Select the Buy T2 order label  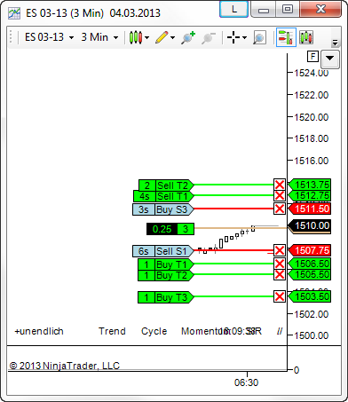(x=166, y=275)
